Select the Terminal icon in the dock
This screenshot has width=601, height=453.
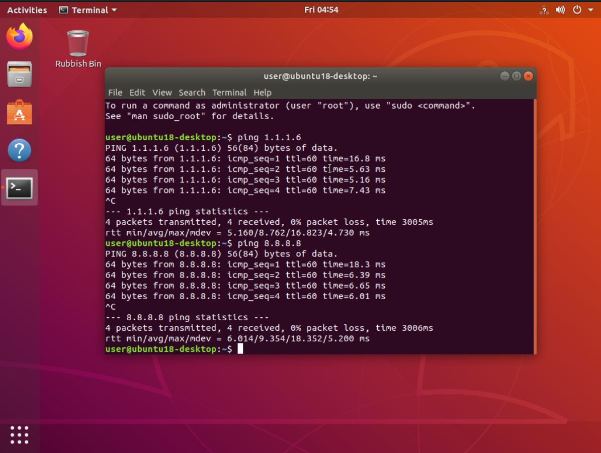[19, 188]
